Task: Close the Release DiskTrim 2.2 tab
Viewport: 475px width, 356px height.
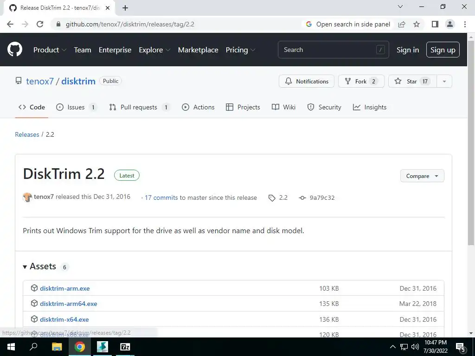Action: click(x=107, y=8)
